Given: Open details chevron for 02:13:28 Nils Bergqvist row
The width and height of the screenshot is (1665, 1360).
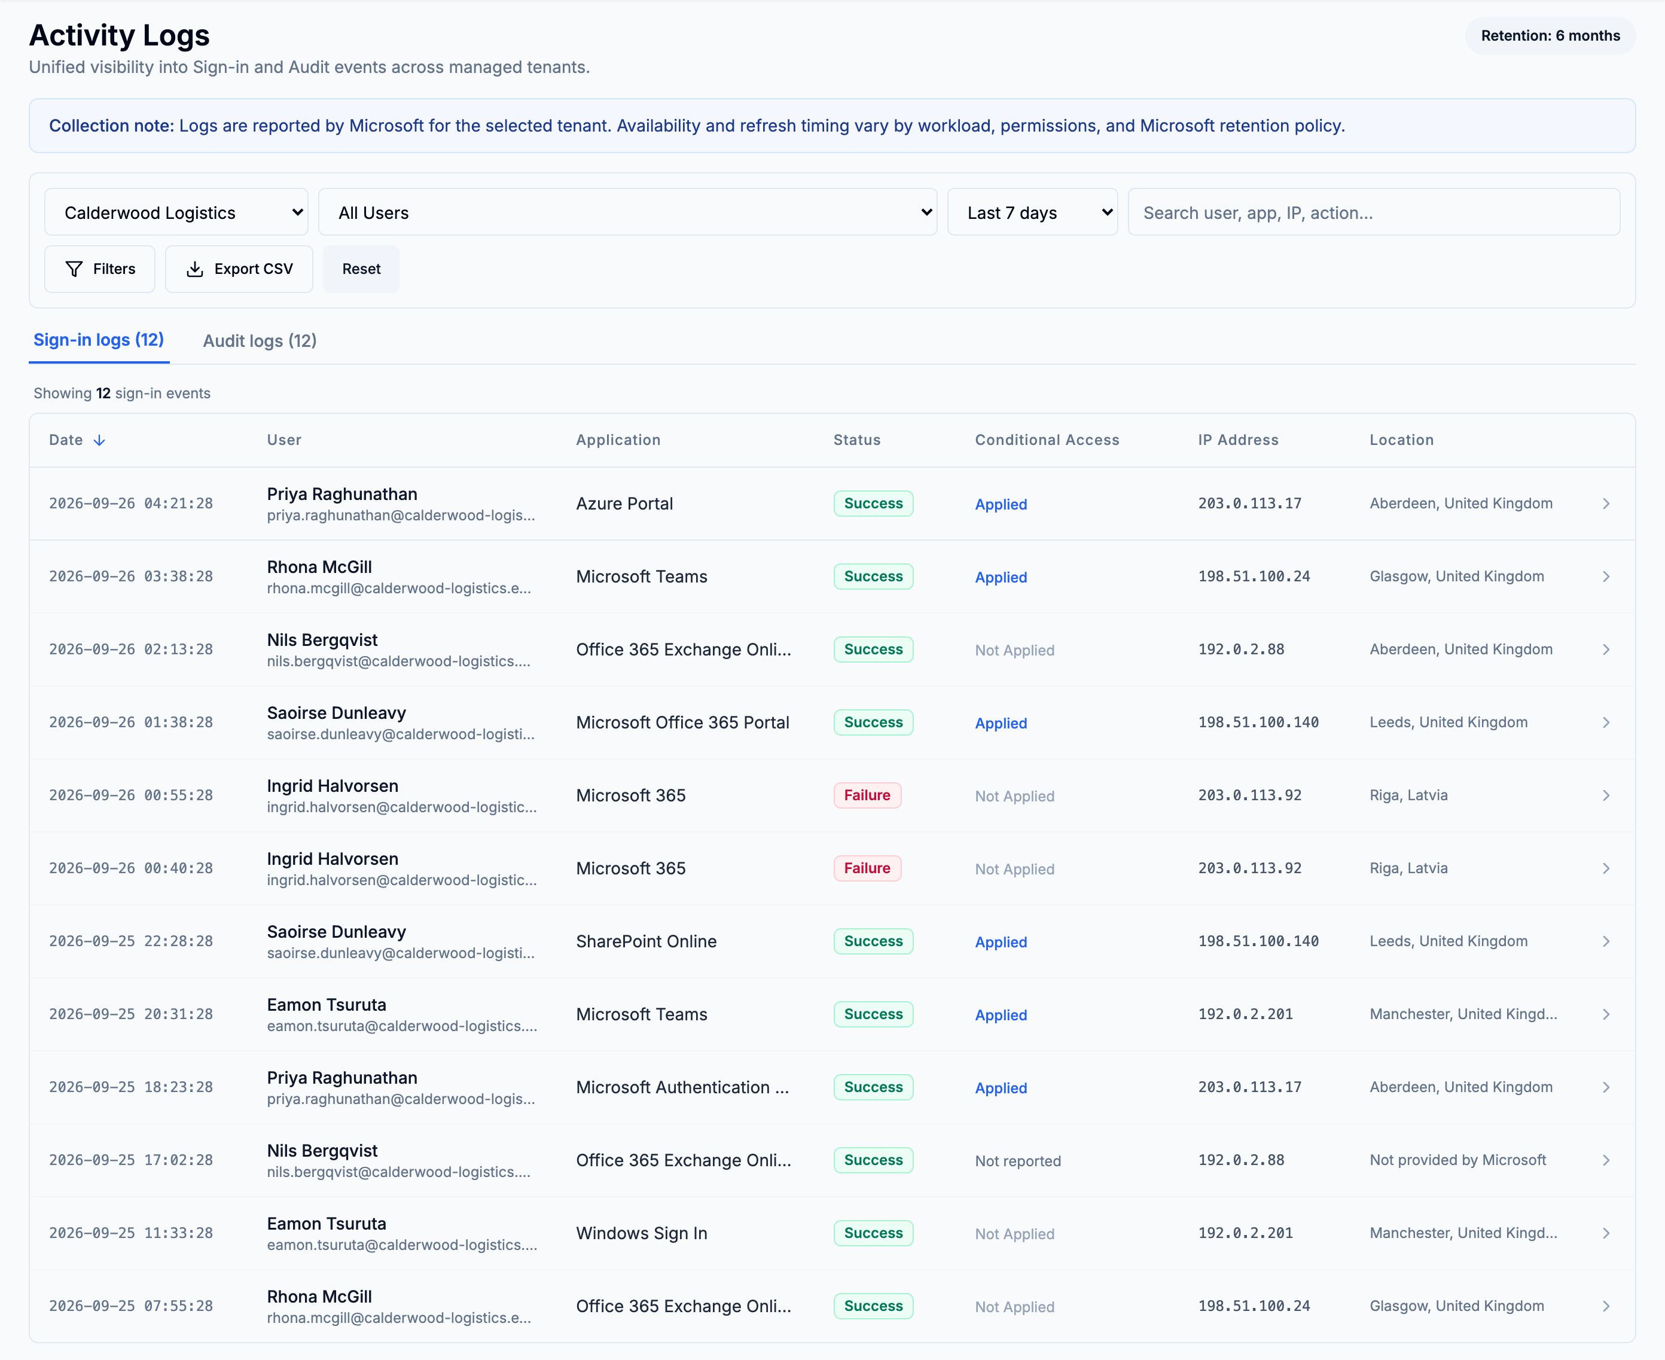Looking at the screenshot, I should pos(1606,649).
